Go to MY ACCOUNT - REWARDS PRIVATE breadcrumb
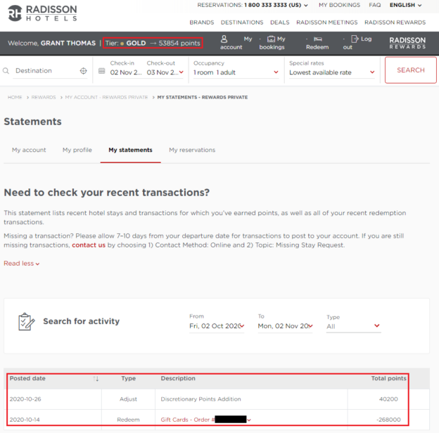 coord(106,97)
